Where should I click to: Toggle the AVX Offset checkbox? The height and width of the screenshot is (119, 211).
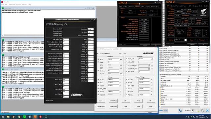click(127, 71)
